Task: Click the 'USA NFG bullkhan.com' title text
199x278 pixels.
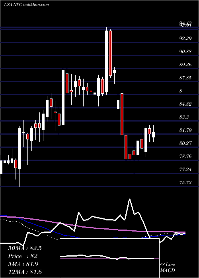Action: coord(27,5)
